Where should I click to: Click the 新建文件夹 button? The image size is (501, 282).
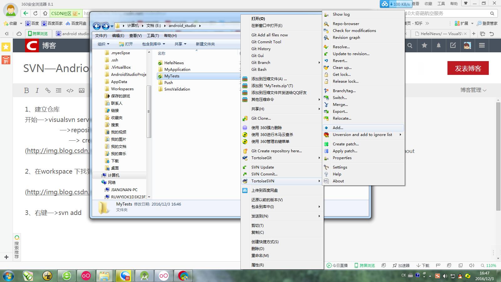205,44
